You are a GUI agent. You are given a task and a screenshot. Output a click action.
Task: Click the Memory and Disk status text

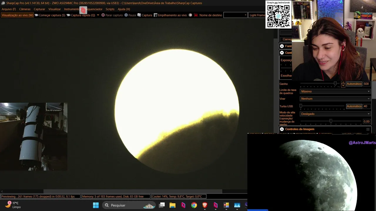[115, 196]
